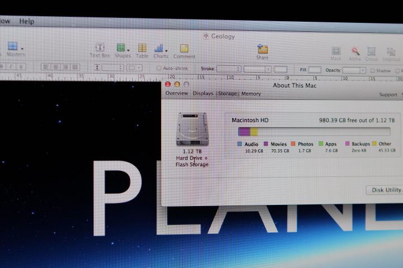Image resolution: width=403 pixels, height=268 pixels.
Task: Click the Fill color well
Action: click(315, 70)
